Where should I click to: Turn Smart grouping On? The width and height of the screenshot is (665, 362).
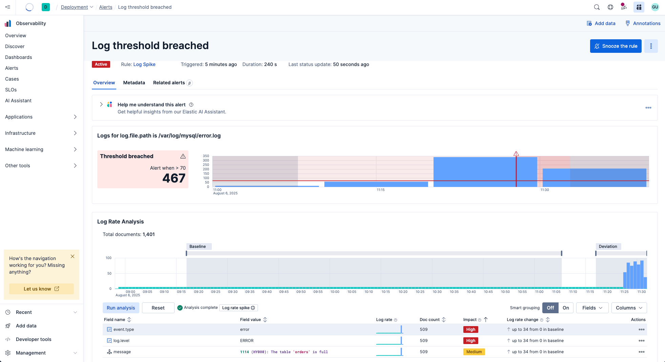pos(566,308)
